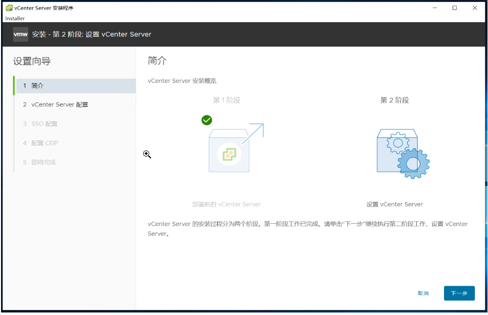Click the 第 1 阶段 label
488x315 pixels.
[x=227, y=100]
